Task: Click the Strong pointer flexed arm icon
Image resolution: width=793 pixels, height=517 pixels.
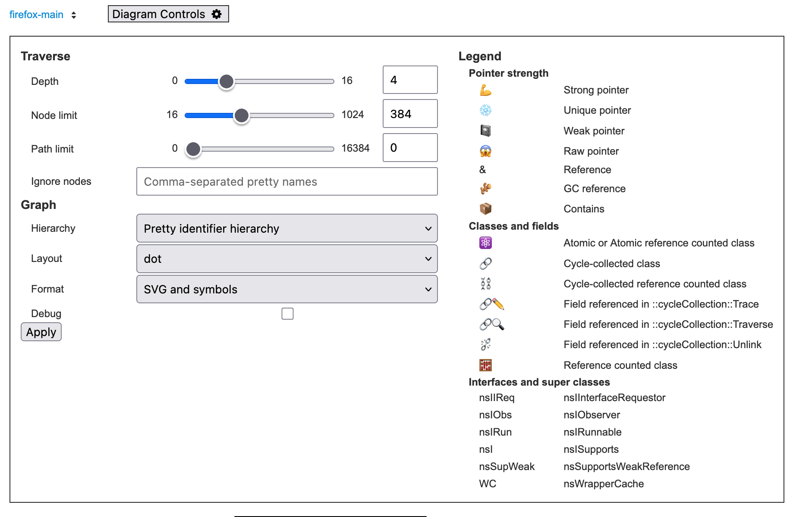Action: [485, 90]
